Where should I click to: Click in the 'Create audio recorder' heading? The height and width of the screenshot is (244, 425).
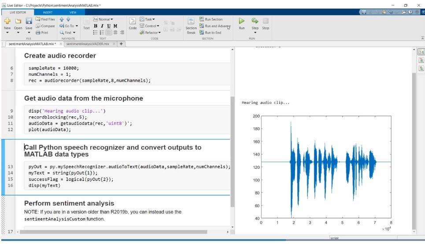point(60,55)
